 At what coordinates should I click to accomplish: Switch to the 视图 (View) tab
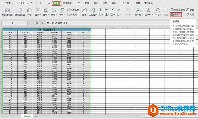(x=105, y=3)
